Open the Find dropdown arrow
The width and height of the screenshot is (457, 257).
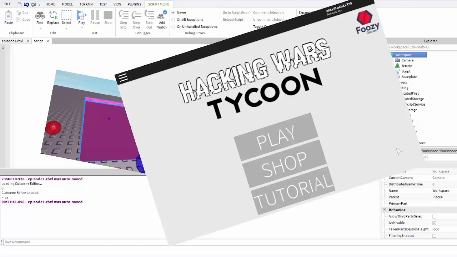[x=40, y=28]
